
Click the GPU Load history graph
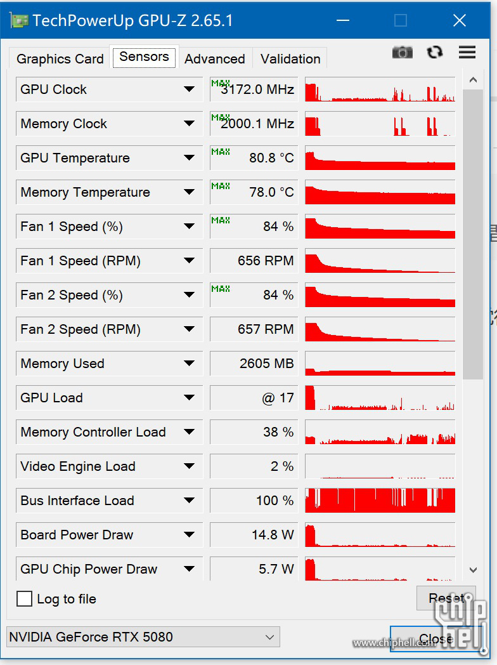click(x=380, y=397)
